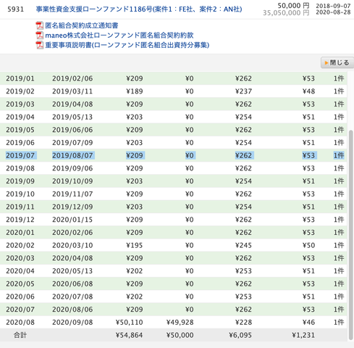Click the investment amount 50,000 円
This screenshot has height=348, width=354.
293,6
